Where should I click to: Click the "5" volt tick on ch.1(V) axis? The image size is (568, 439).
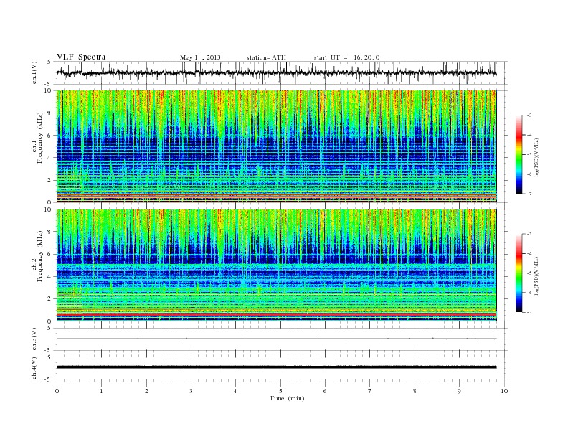point(49,62)
